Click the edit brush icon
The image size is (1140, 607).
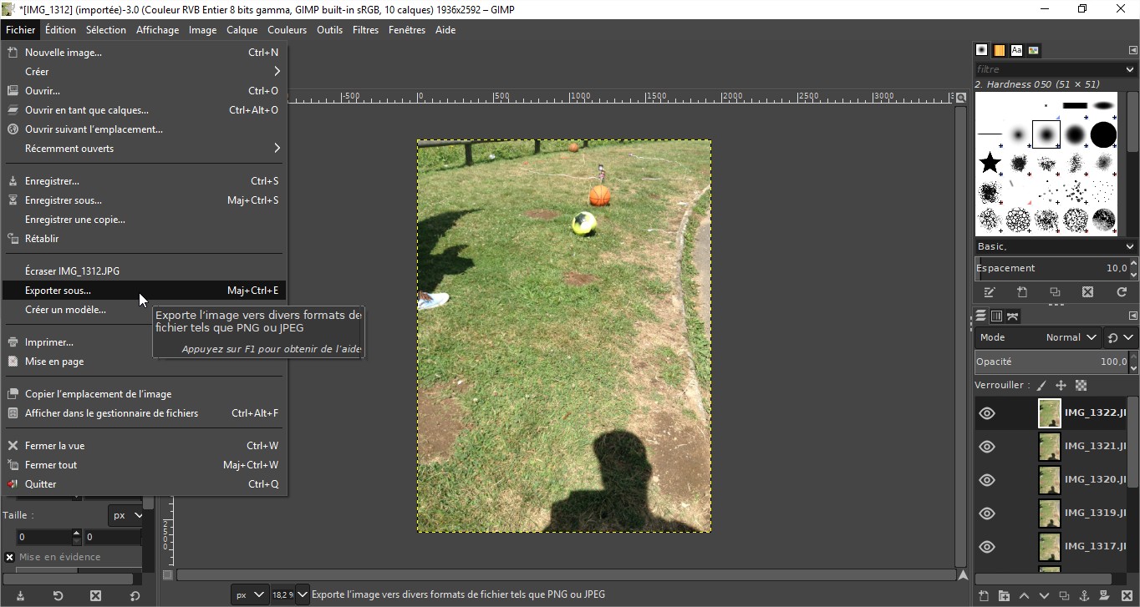(x=990, y=292)
